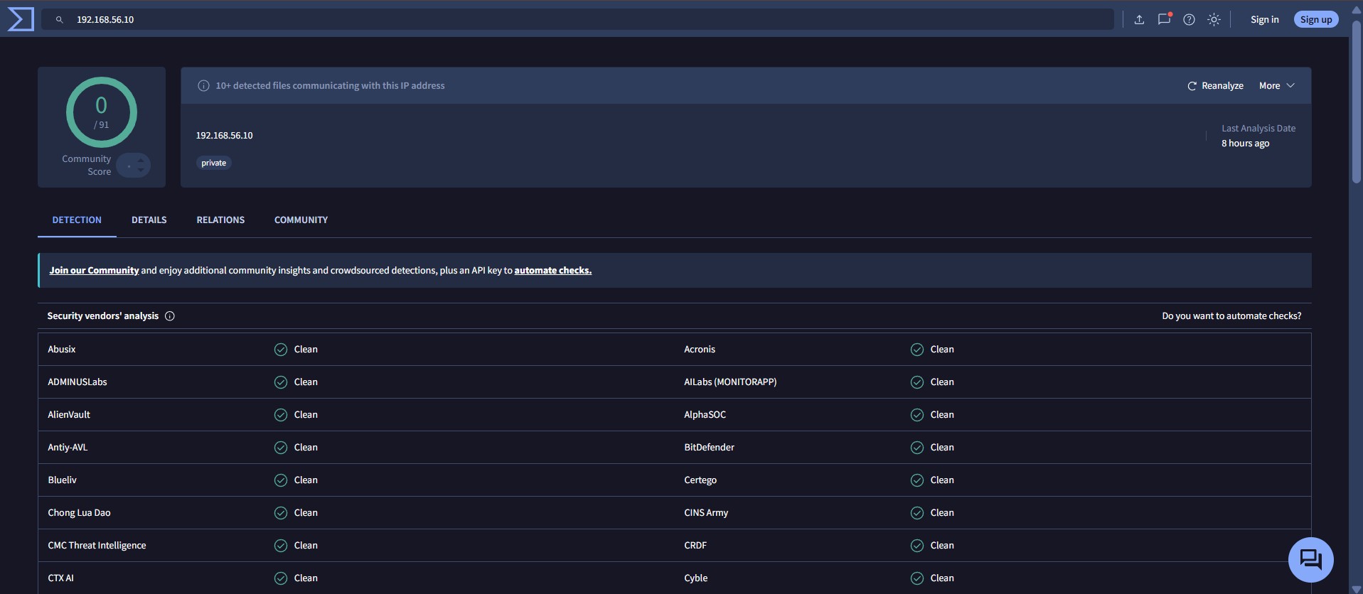Click the Sign in link

point(1264,20)
